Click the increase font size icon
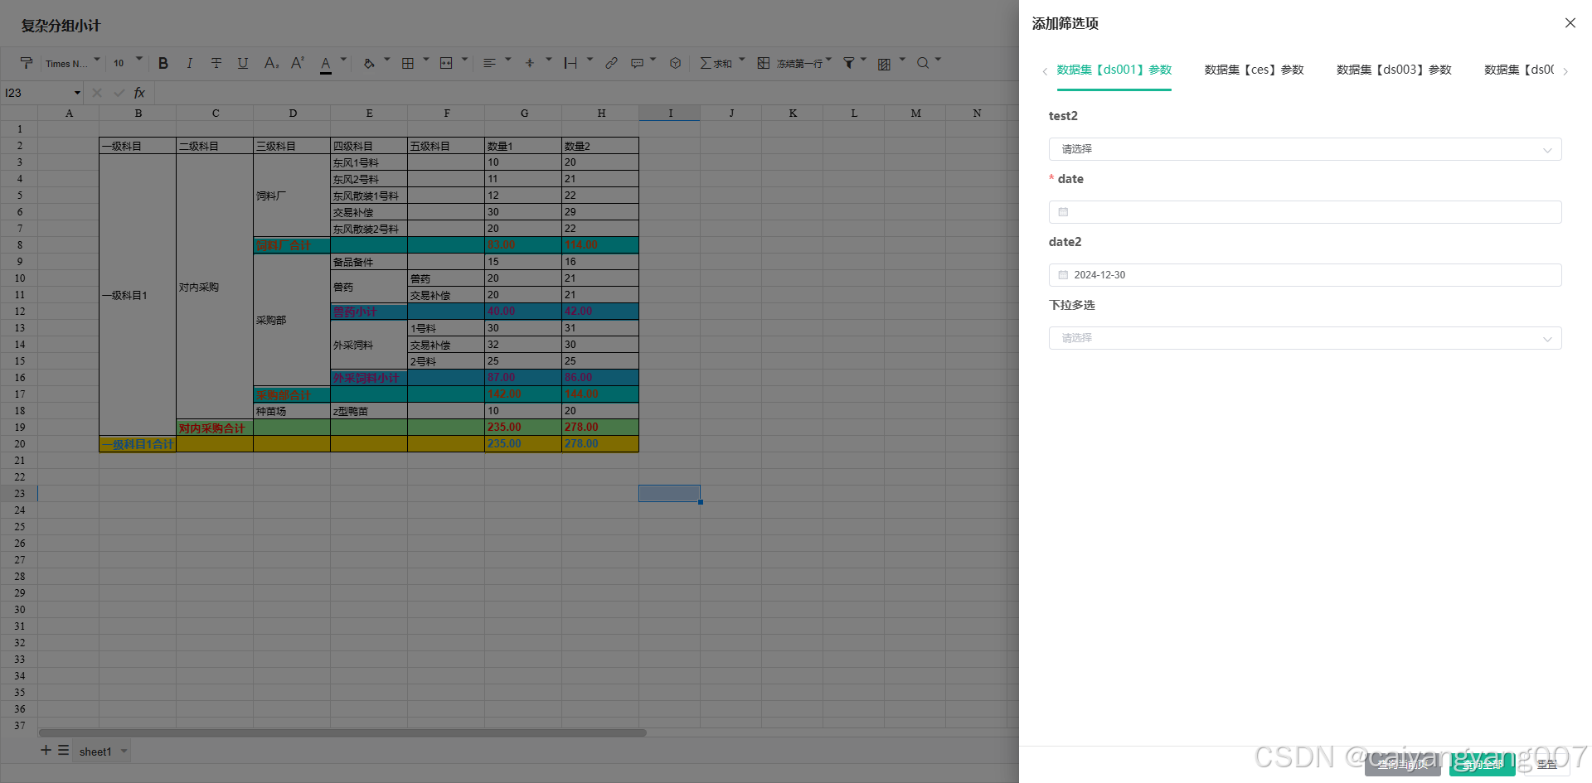1592x783 pixels. [x=298, y=63]
